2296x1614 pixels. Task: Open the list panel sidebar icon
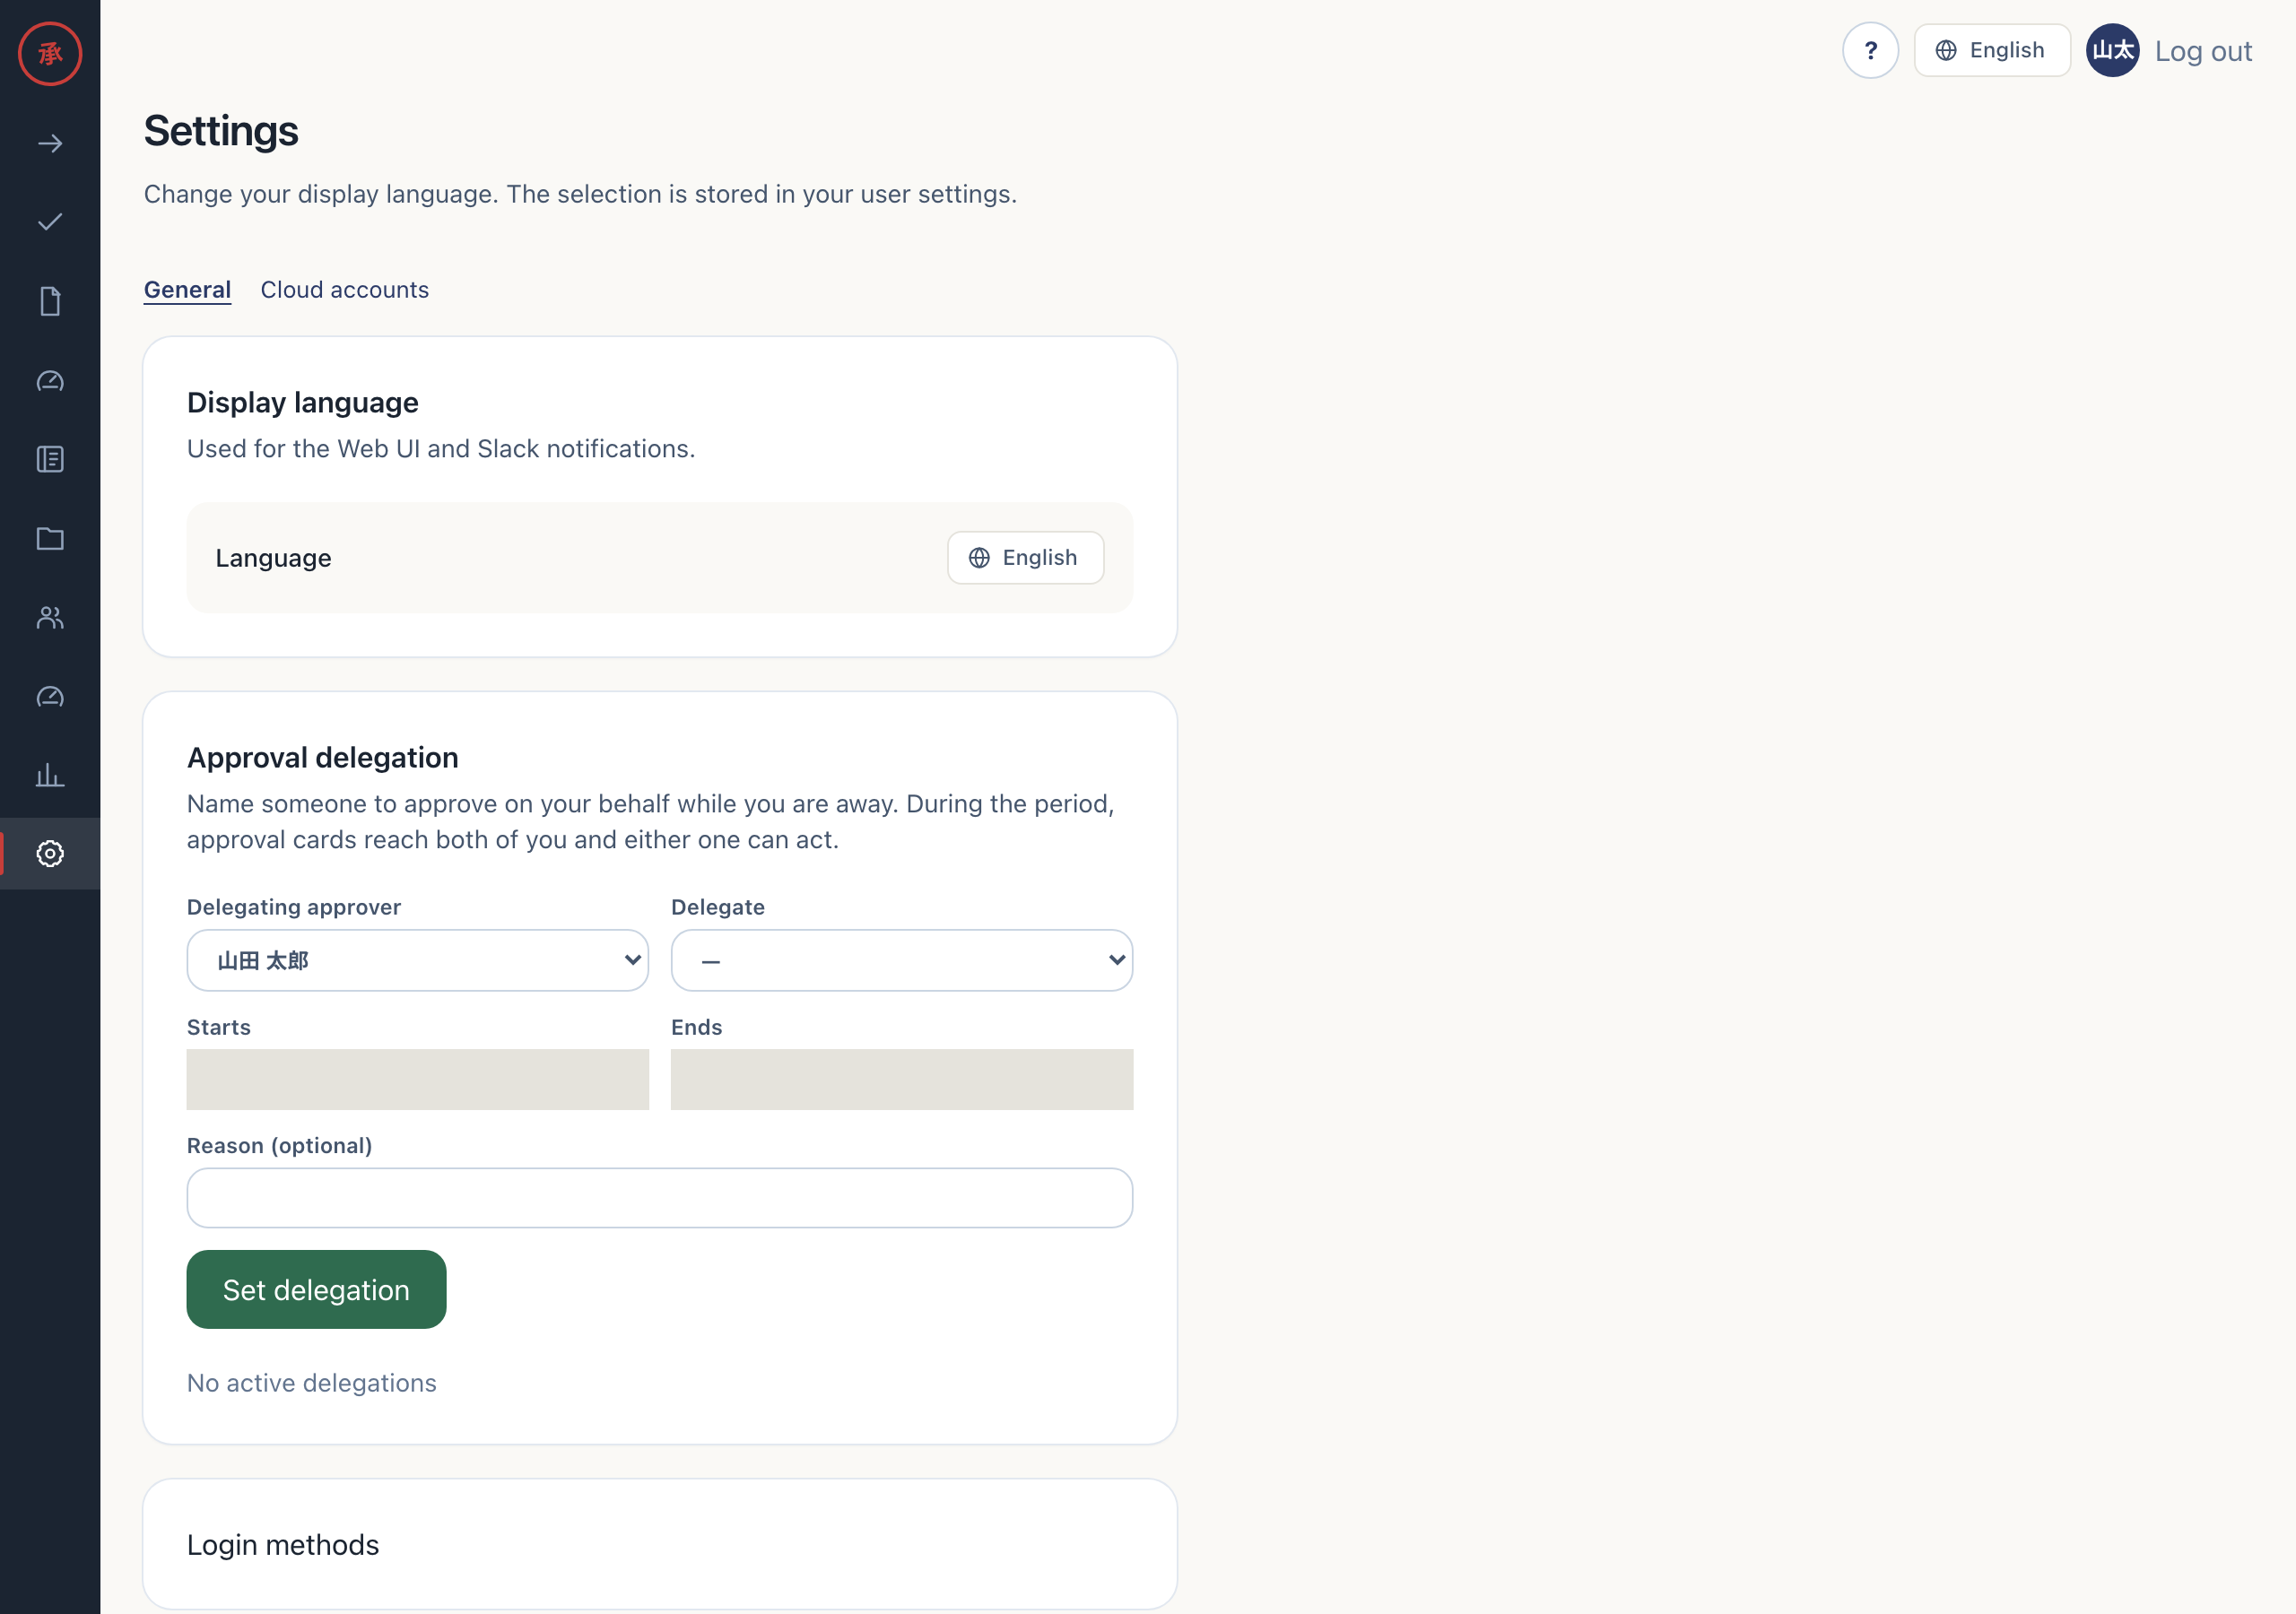50,459
